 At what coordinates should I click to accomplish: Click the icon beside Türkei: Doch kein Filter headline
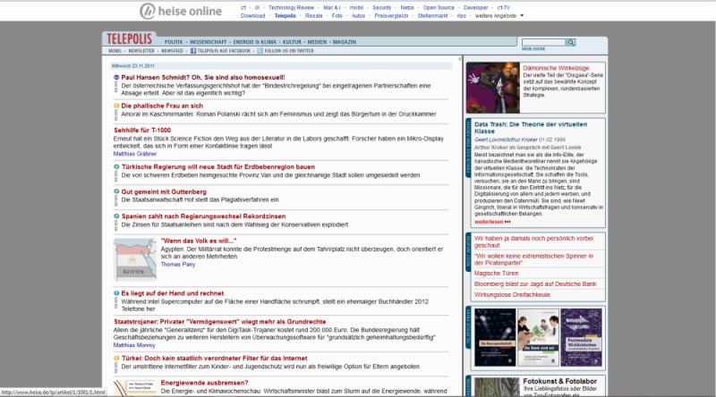click(116, 359)
